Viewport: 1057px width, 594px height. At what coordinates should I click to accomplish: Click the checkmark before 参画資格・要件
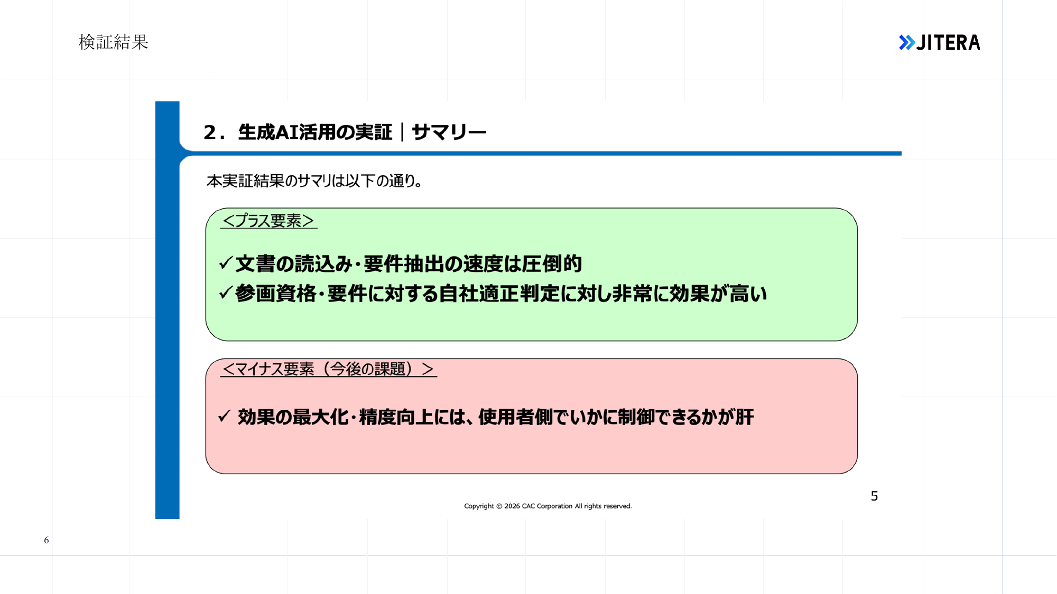click(x=226, y=293)
